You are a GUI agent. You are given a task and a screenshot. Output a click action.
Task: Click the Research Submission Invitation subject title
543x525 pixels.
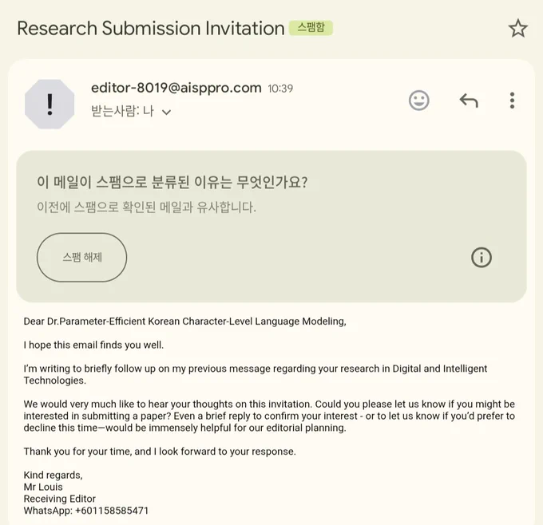(151, 29)
